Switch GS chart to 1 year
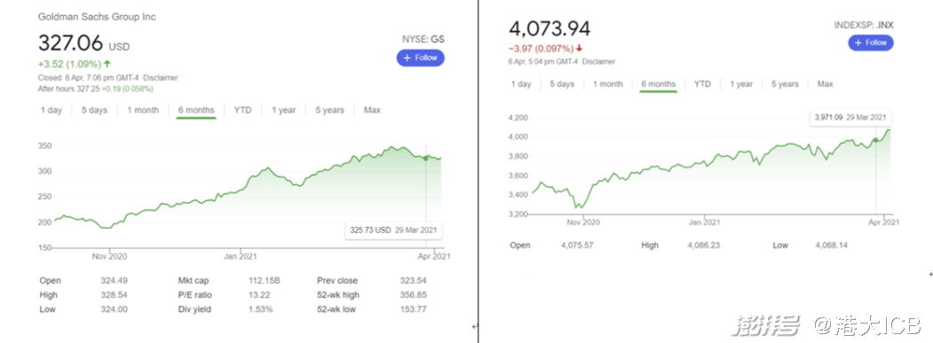 coord(284,110)
